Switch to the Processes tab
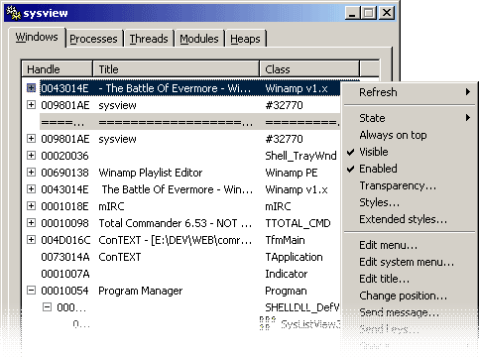479x357 pixels. click(93, 39)
